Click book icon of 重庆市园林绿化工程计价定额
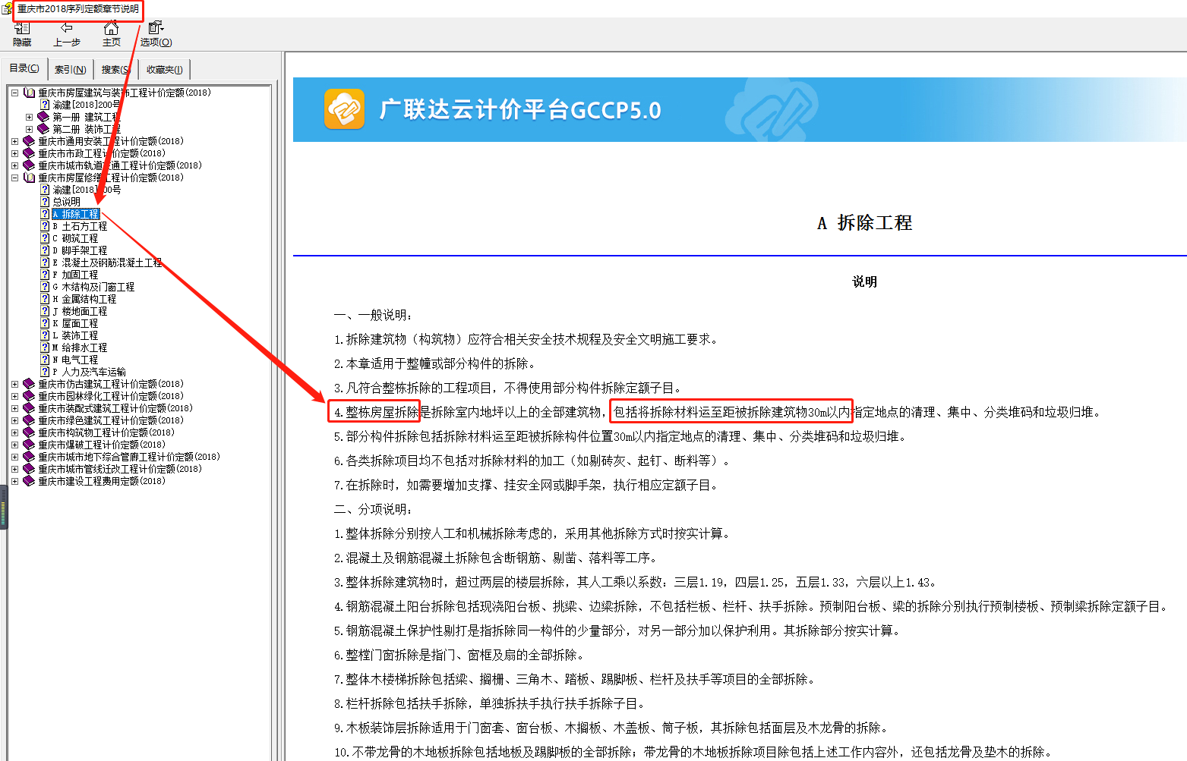 [x=29, y=396]
